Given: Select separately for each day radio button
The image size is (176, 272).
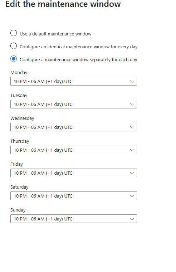Looking at the screenshot, I should coord(14,59).
